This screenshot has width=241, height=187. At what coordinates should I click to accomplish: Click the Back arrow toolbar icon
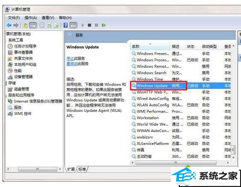9,25
